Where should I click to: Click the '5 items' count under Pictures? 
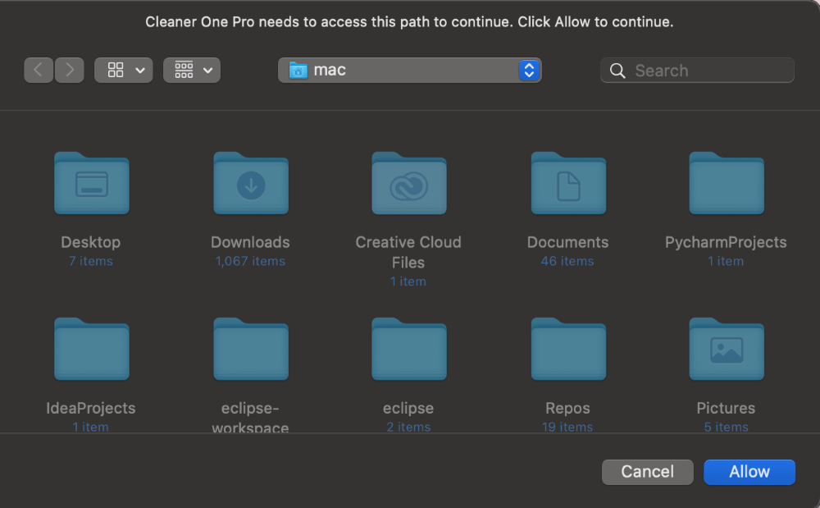point(726,427)
